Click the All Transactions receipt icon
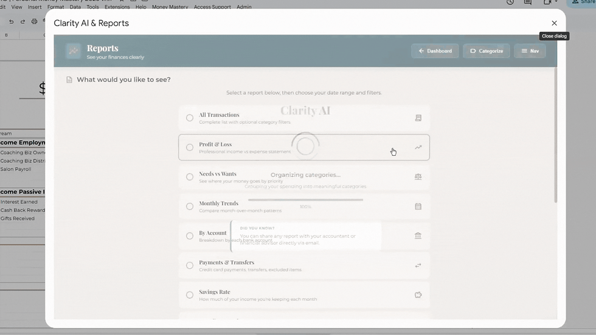Screen dimensions: 596x335 click(418, 118)
